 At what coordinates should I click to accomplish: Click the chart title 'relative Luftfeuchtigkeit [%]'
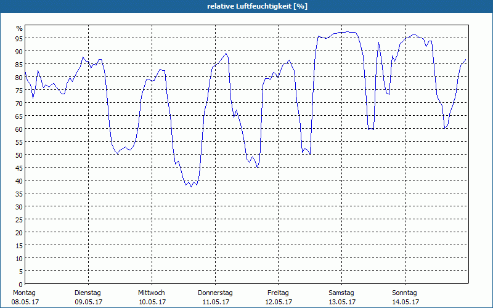[257, 6]
